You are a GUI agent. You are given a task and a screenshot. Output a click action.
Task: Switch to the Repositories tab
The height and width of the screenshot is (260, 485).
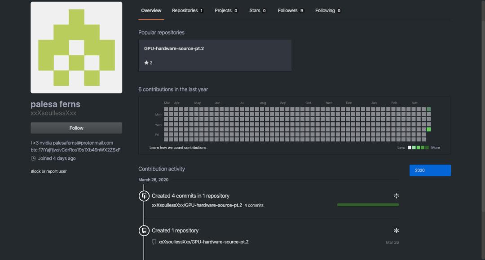(x=187, y=10)
